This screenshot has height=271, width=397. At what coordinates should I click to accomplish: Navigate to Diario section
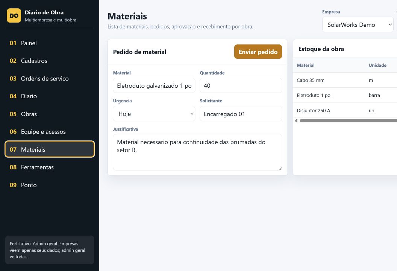coord(50,96)
